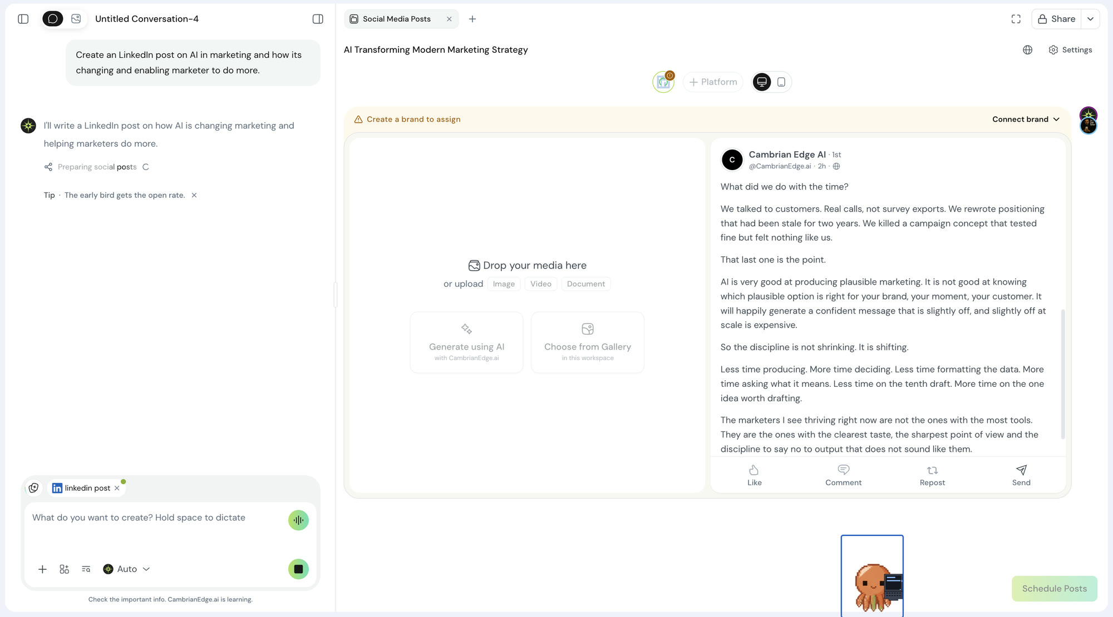Upload a Document
The image size is (1113, 617).
pyautogui.click(x=586, y=284)
